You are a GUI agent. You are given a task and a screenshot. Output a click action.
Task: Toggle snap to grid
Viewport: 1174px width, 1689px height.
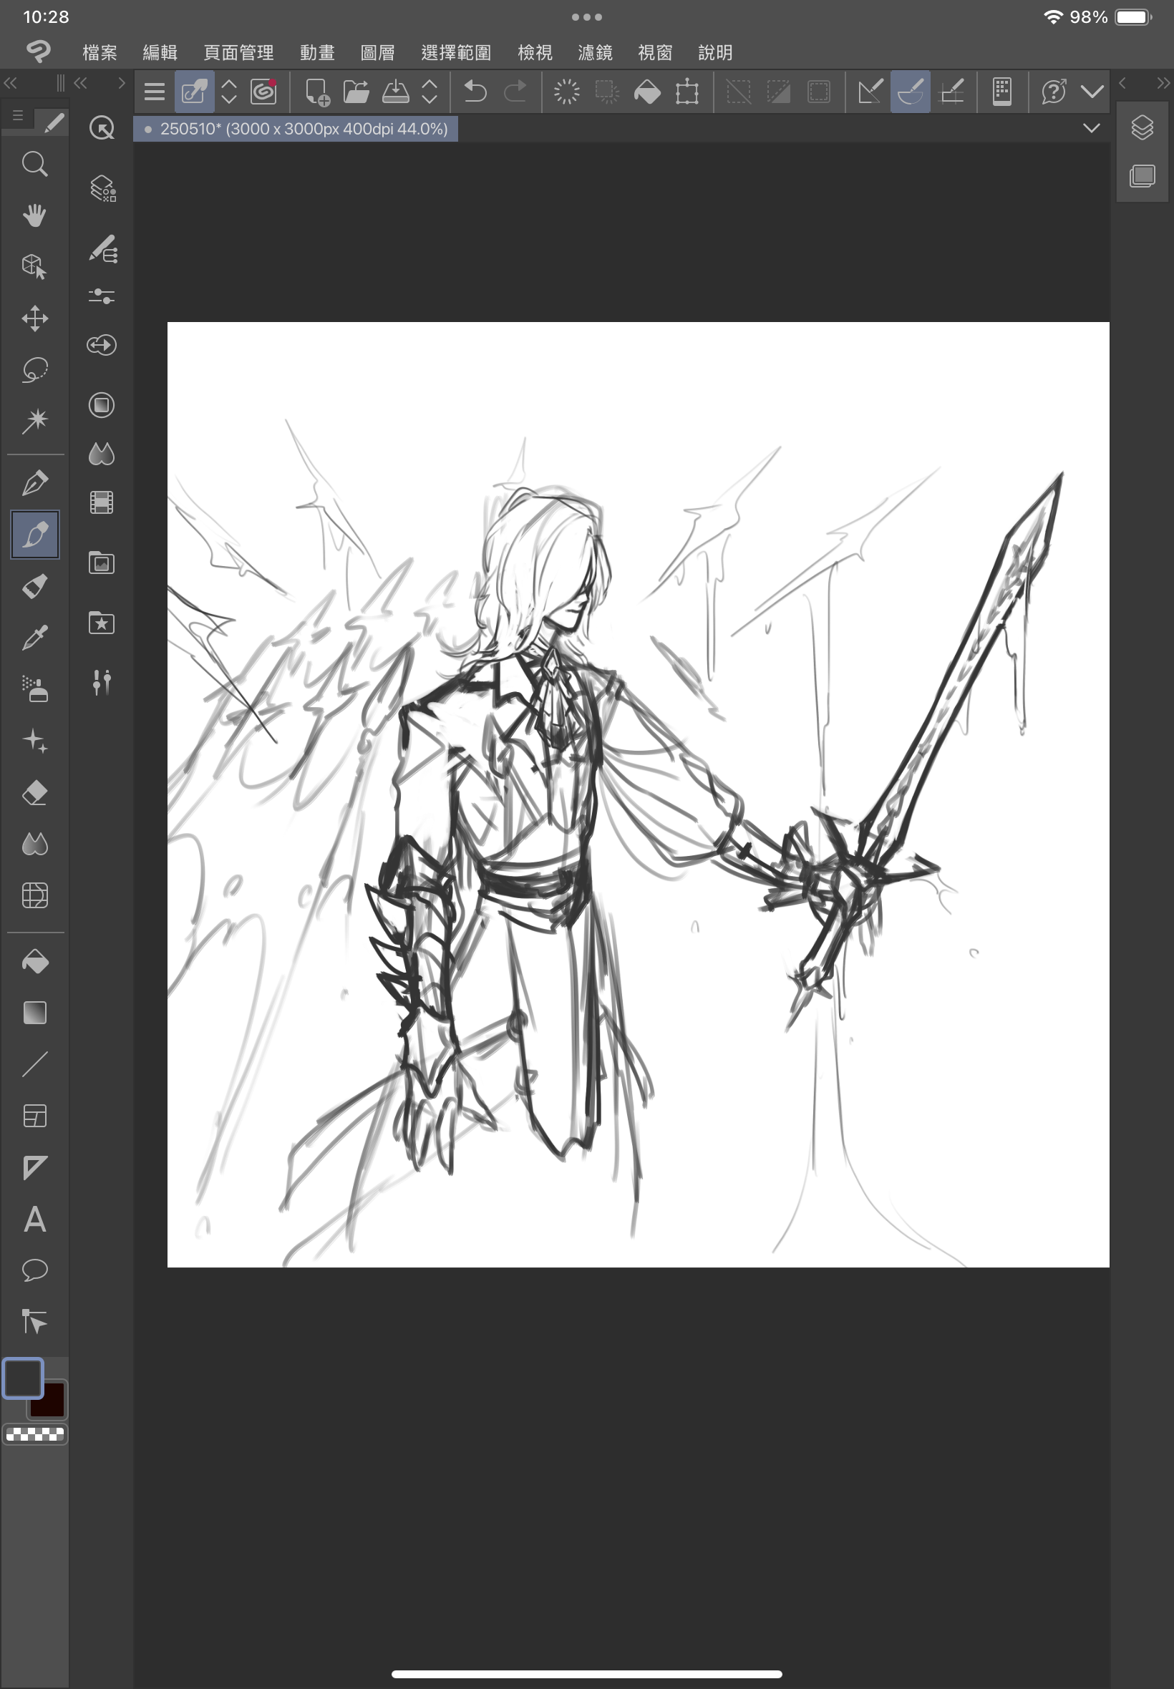pos(952,92)
